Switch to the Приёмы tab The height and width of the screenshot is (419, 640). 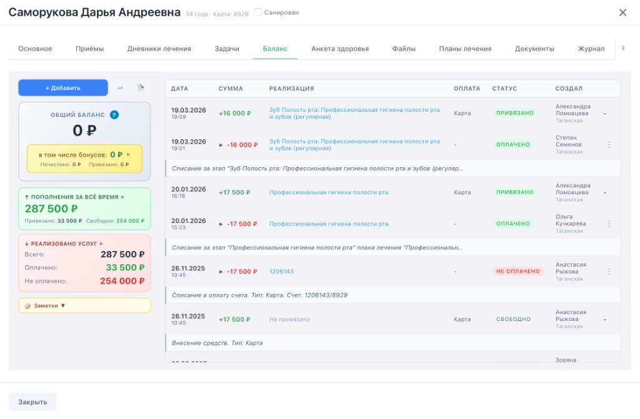pos(89,49)
